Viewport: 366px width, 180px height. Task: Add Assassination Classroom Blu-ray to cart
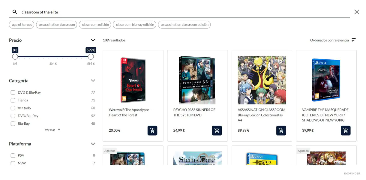[x=281, y=130]
